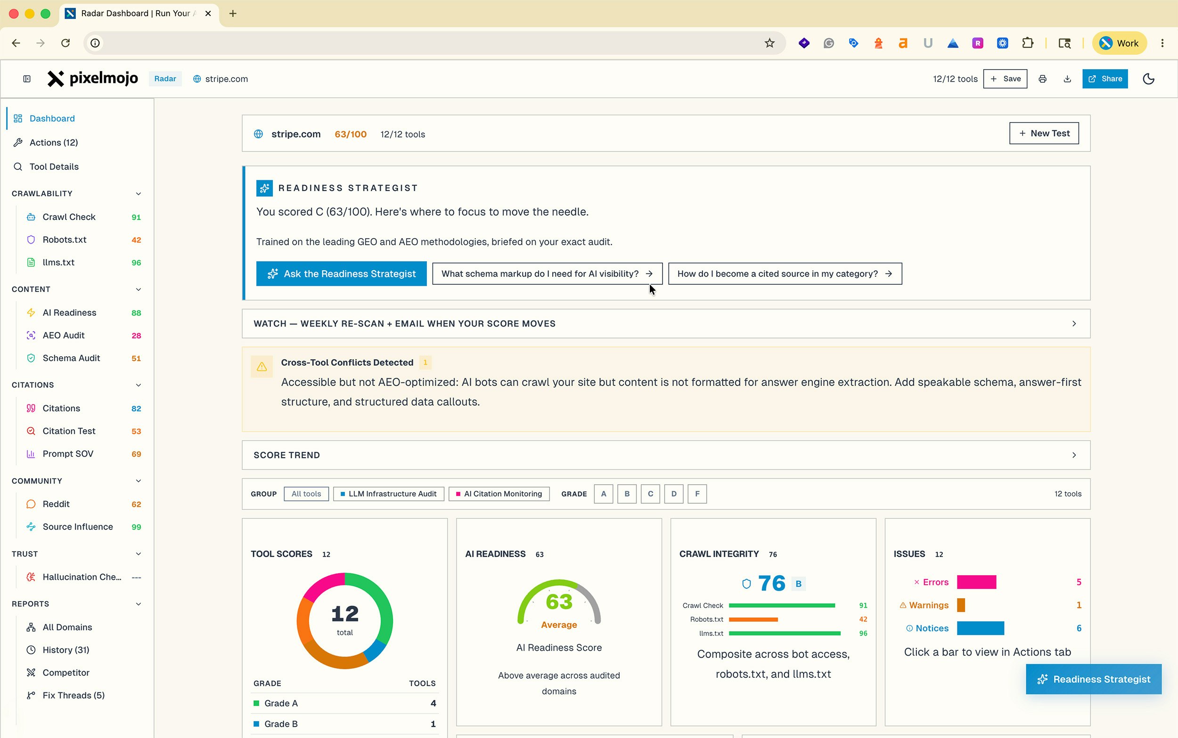Download the report via download icon
1178x738 pixels.
click(1067, 79)
